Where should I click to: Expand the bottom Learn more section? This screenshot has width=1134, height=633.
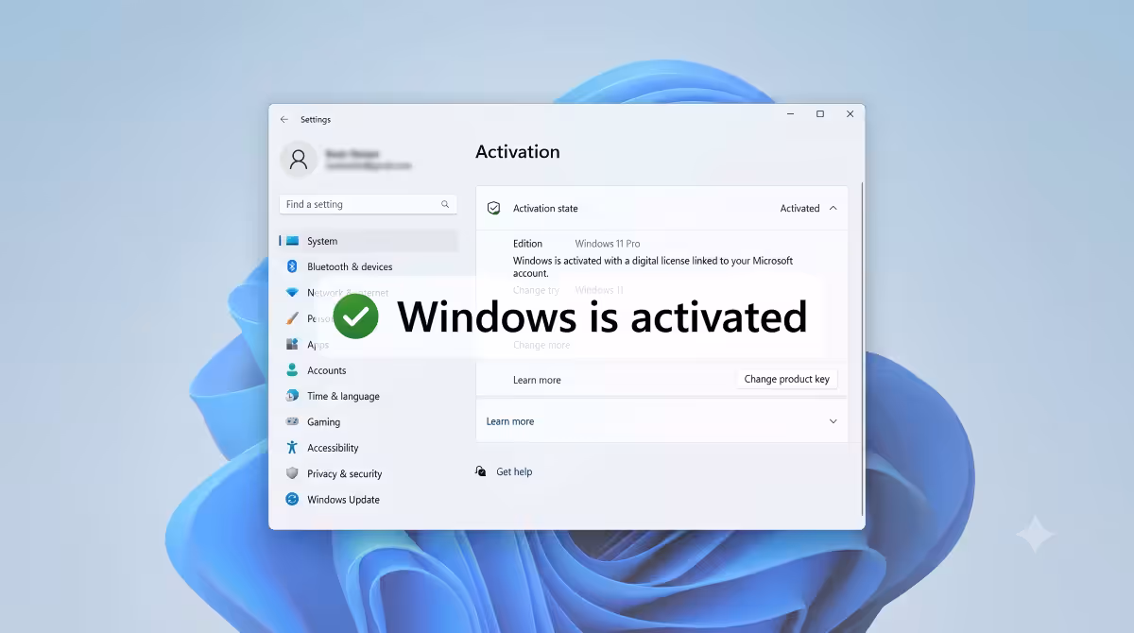click(x=833, y=421)
